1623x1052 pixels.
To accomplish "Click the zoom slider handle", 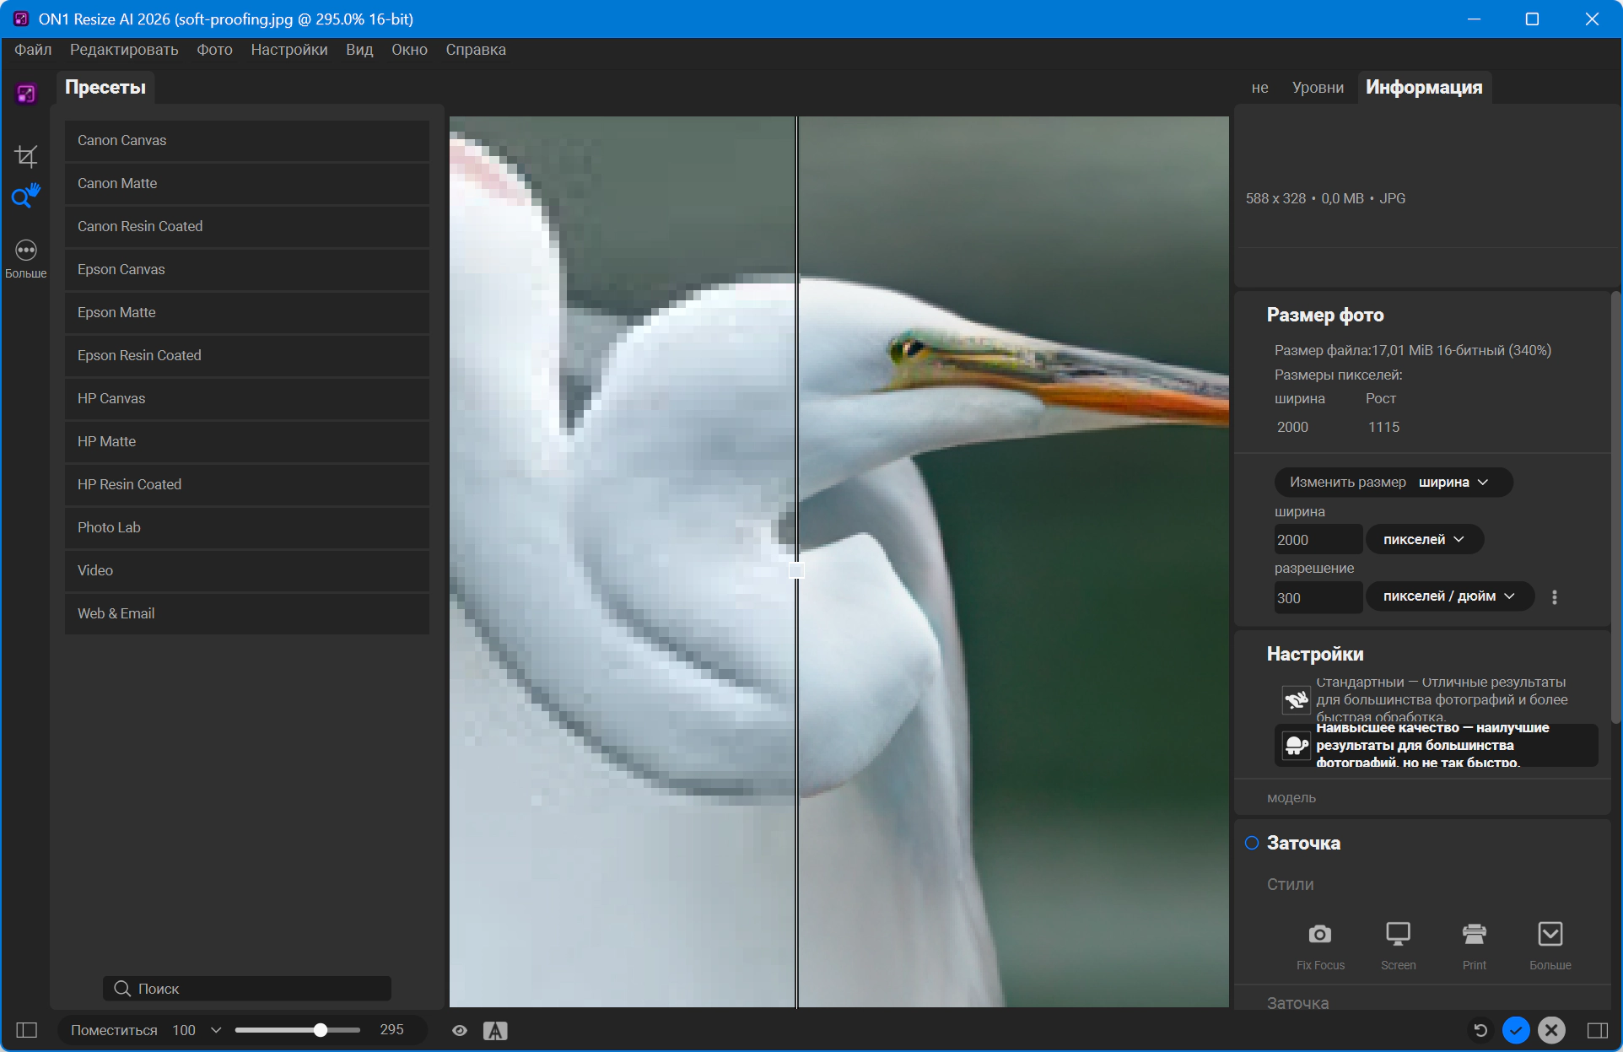I will (321, 1030).
